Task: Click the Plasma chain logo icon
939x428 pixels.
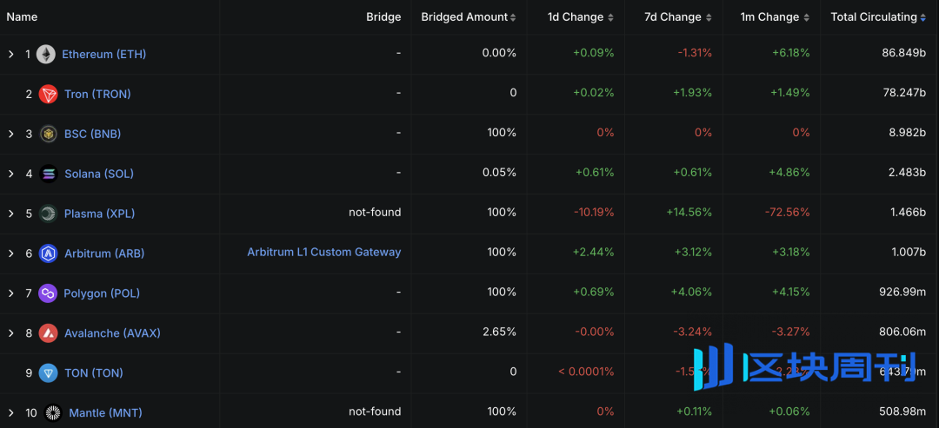Action: 48,214
